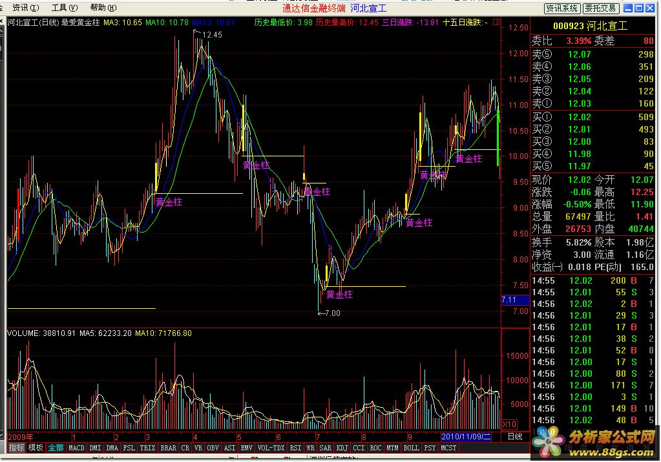Switch to the VR indicator
This screenshot has height=462, width=661.
click(198, 448)
